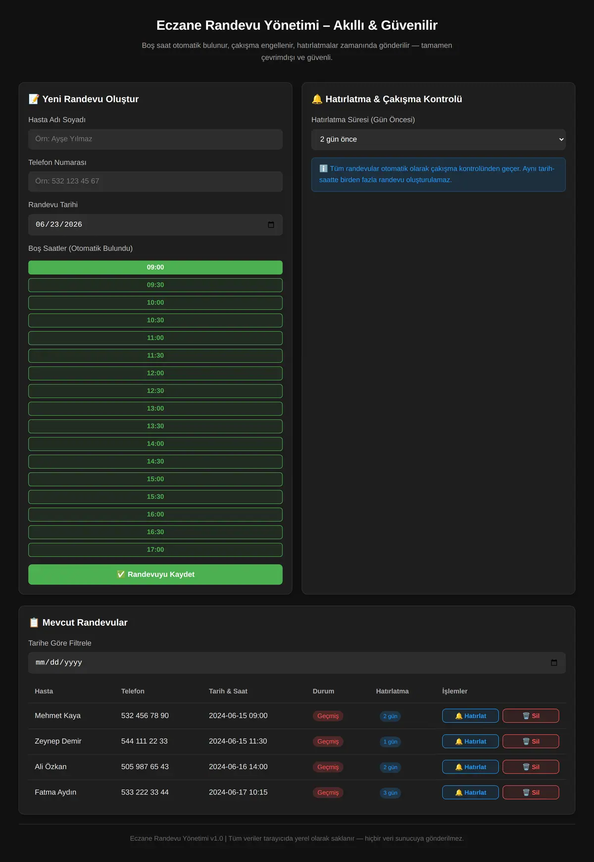
Task: Select the 09:00 time slot
Action: pos(155,268)
